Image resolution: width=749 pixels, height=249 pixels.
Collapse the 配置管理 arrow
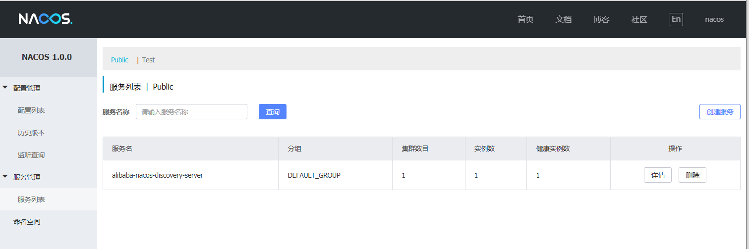pyautogui.click(x=5, y=88)
